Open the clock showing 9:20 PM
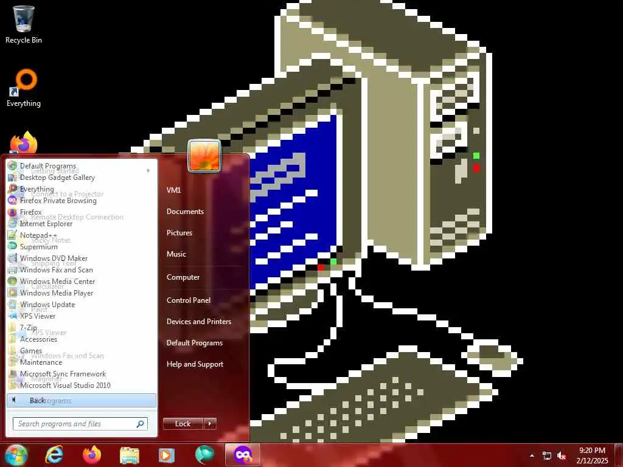Viewport: 623px width, 467px height. click(592, 455)
